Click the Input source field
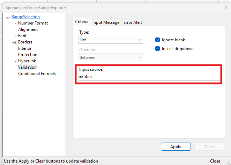 point(149,77)
